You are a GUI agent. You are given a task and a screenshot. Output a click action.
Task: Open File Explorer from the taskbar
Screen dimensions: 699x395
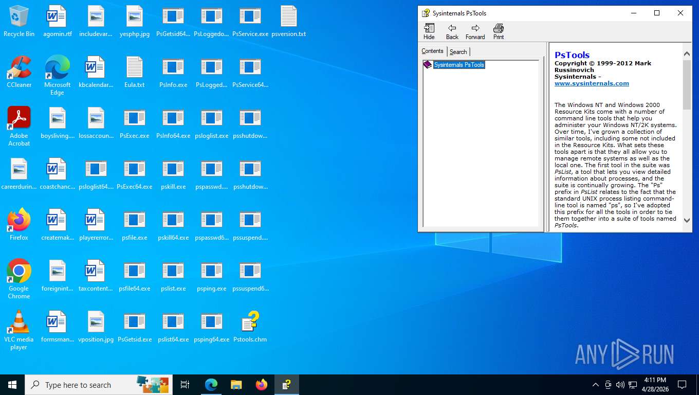tap(236, 385)
